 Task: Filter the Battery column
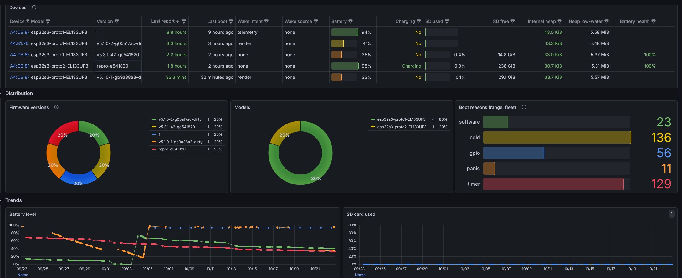pos(351,22)
